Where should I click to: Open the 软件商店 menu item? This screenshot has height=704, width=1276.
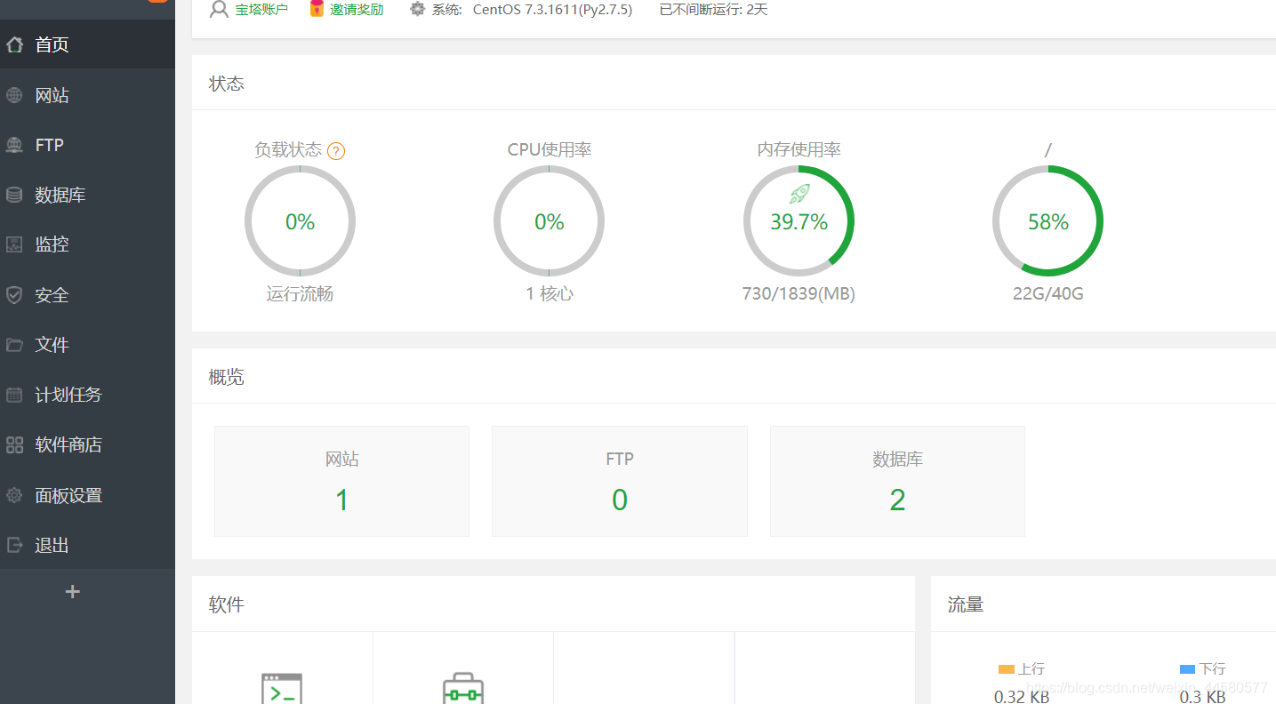(87, 444)
